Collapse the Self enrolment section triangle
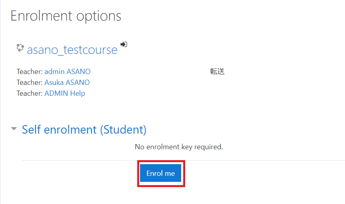The height and width of the screenshot is (204, 345). 14,128
